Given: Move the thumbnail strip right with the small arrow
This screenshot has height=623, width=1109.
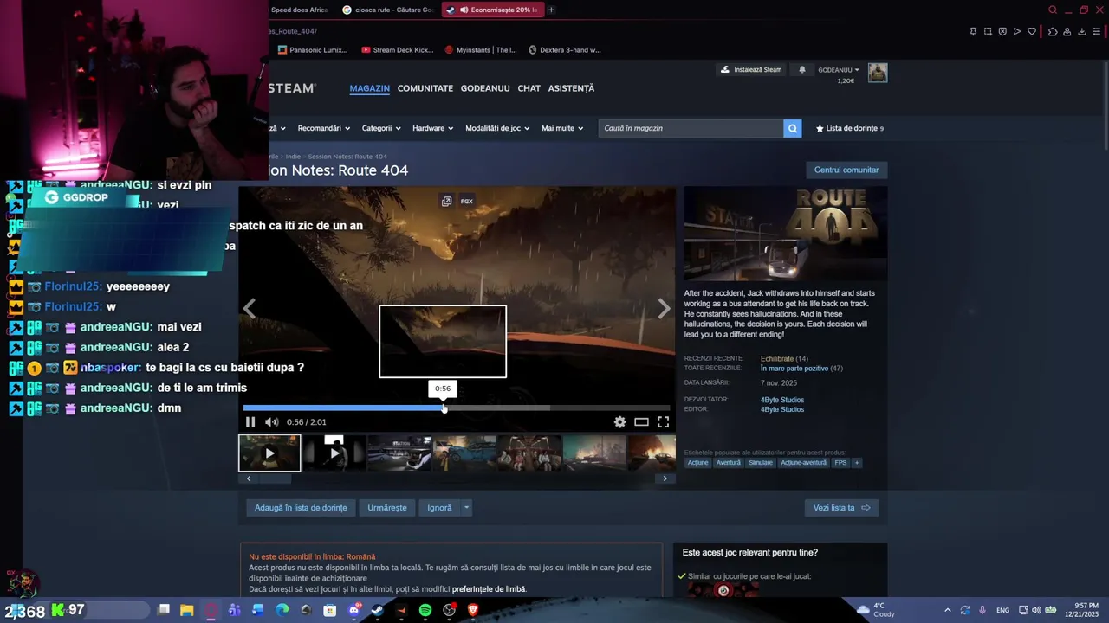Looking at the screenshot, I should pos(665,478).
